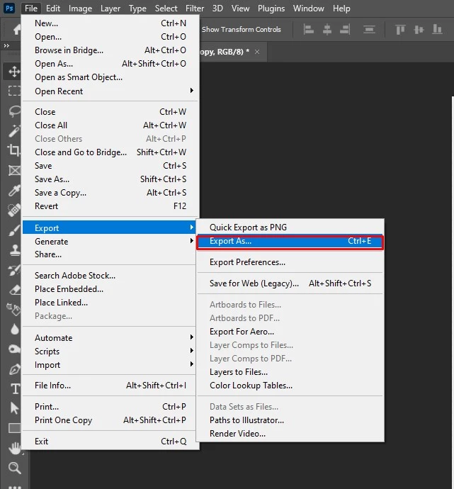Viewport: 454px width, 489px height.
Task: Select the Hand tool
Action: tap(14, 448)
